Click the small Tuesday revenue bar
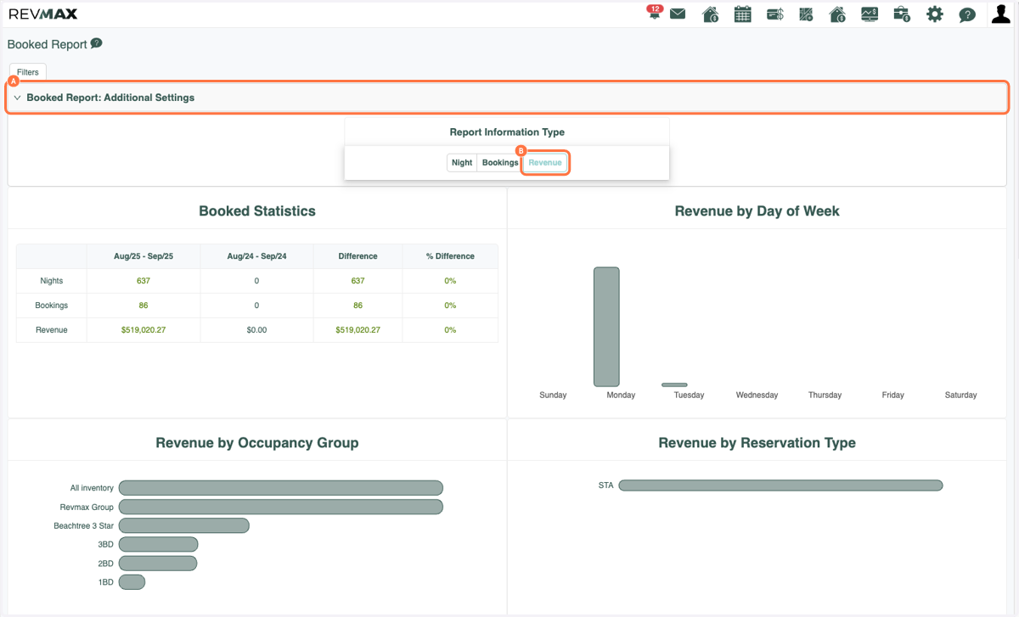 tap(674, 384)
